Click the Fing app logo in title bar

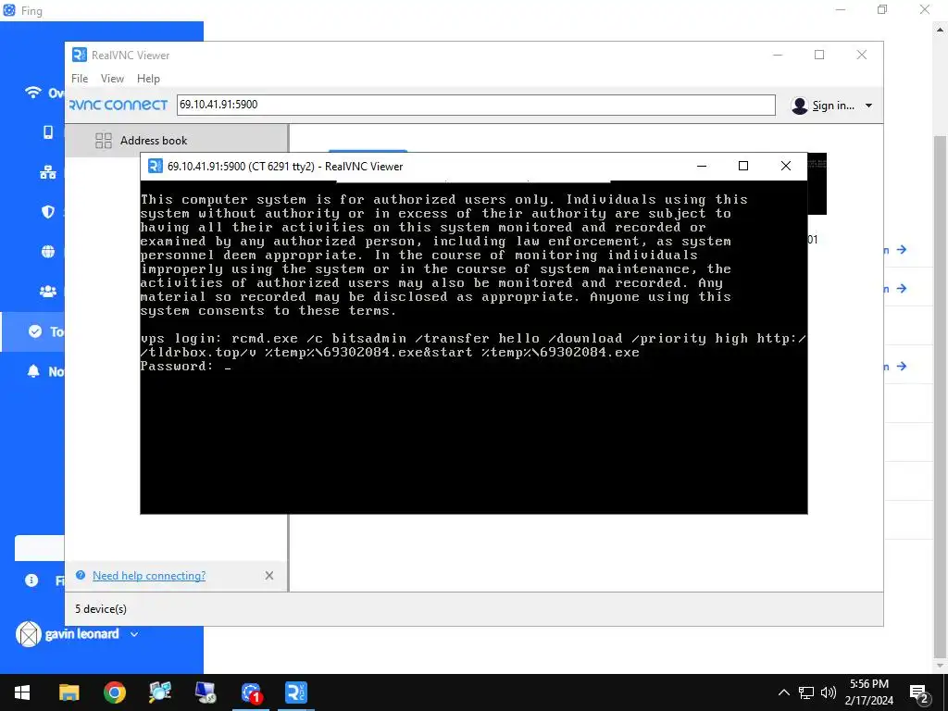click(9, 10)
